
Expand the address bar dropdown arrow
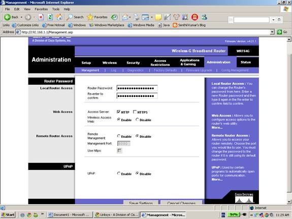[272, 32]
